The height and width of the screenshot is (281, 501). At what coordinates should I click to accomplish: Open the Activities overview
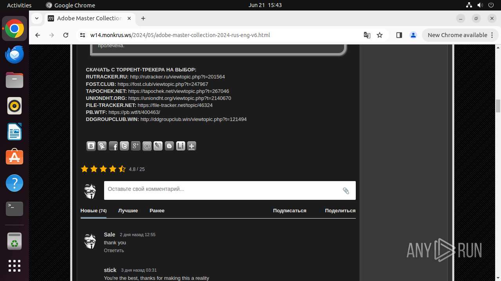[x=19, y=5]
